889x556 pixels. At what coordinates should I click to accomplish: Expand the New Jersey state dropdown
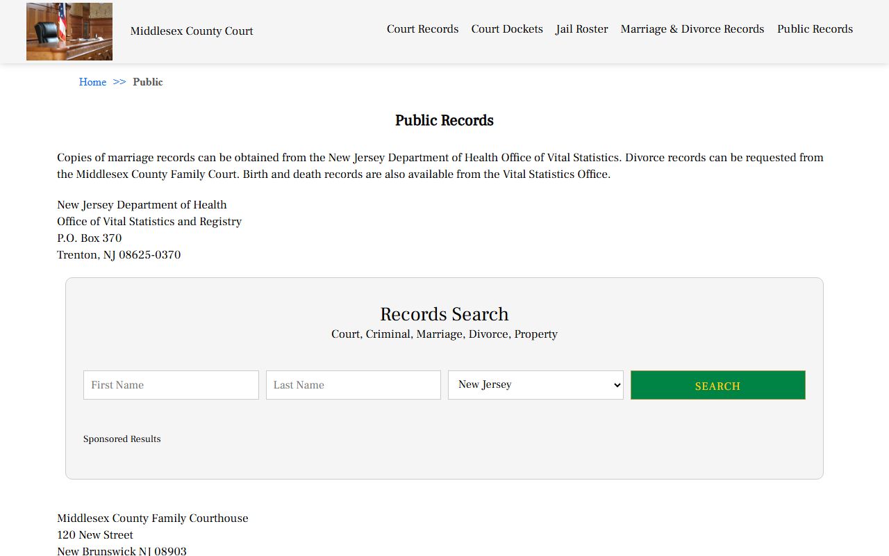(535, 385)
